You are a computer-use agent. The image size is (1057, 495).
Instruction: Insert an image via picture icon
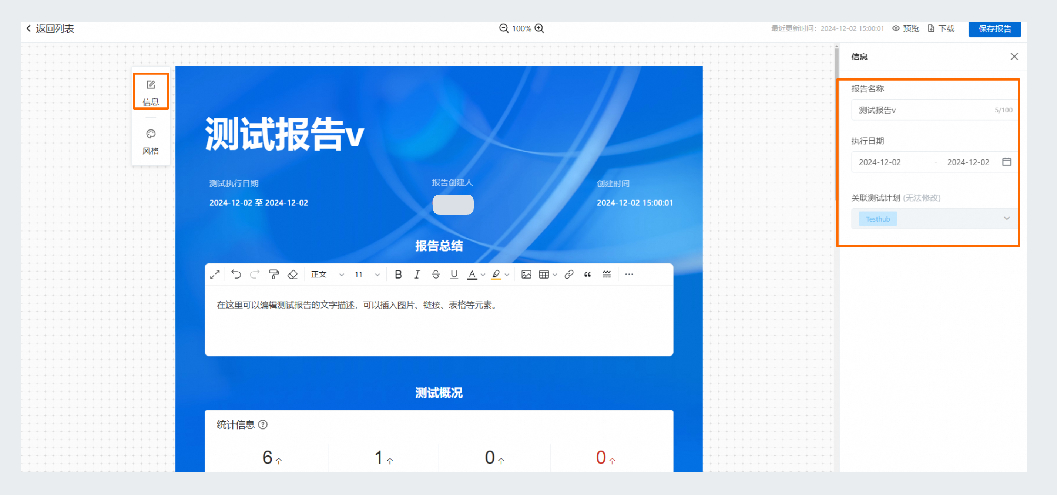pos(526,275)
